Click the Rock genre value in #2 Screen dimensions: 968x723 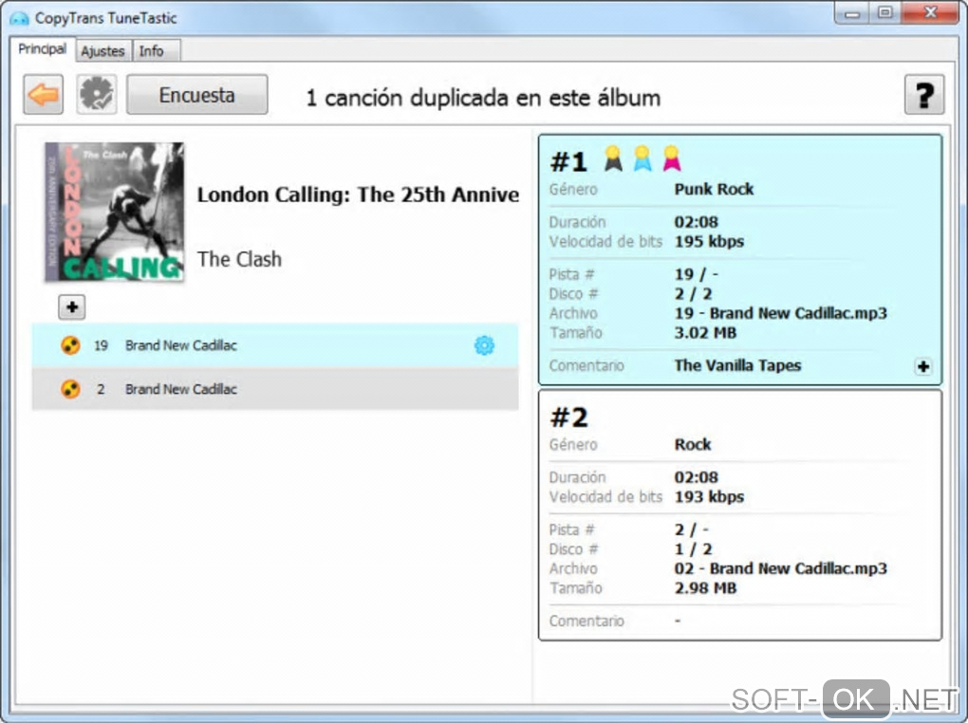pos(693,445)
